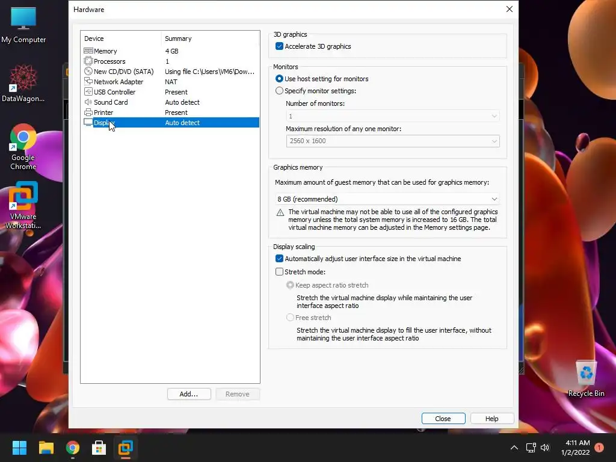The height and width of the screenshot is (462, 616).
Task: Select Use host setting for monitors
Action: pos(279,79)
